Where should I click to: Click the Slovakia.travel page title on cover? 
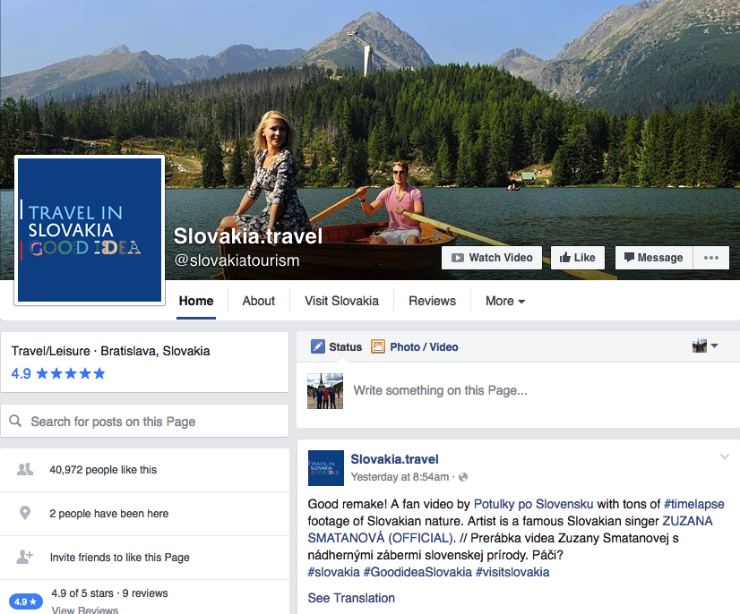(248, 235)
